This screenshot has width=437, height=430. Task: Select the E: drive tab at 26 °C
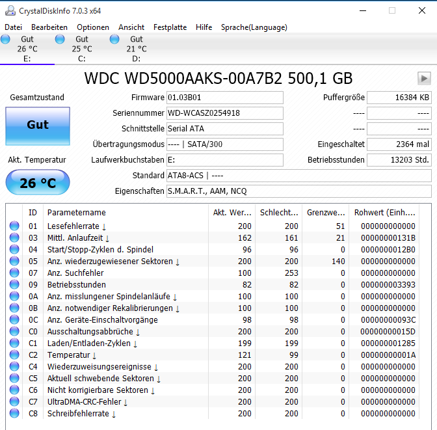coord(27,49)
